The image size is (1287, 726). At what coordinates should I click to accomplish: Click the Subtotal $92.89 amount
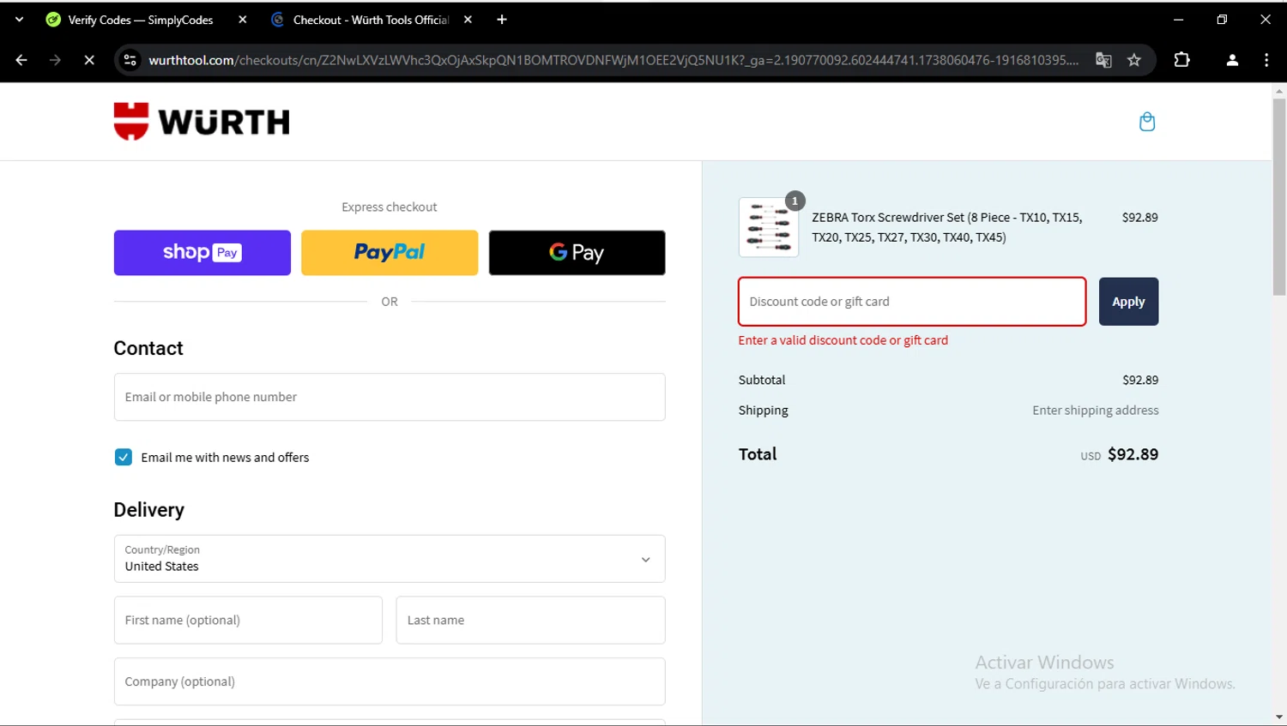[1140, 380]
